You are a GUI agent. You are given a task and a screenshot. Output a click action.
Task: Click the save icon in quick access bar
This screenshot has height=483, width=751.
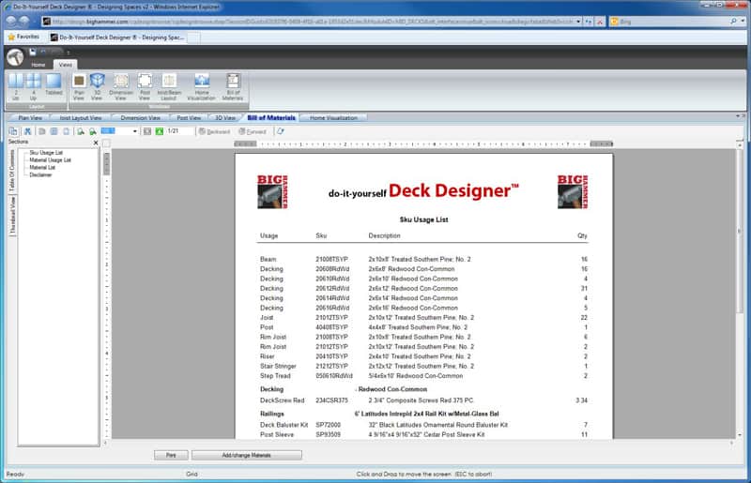tap(33, 52)
